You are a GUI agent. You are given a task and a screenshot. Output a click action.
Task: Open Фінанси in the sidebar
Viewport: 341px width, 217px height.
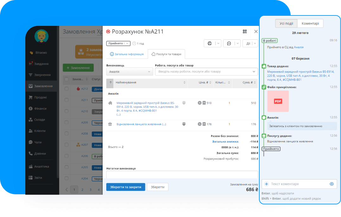pyautogui.click(x=40, y=108)
